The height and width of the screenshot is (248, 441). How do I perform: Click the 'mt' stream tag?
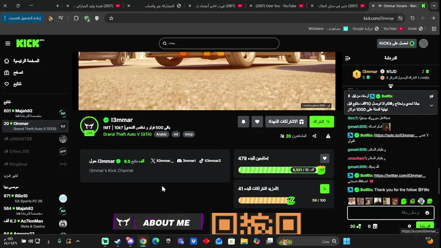pos(176,134)
